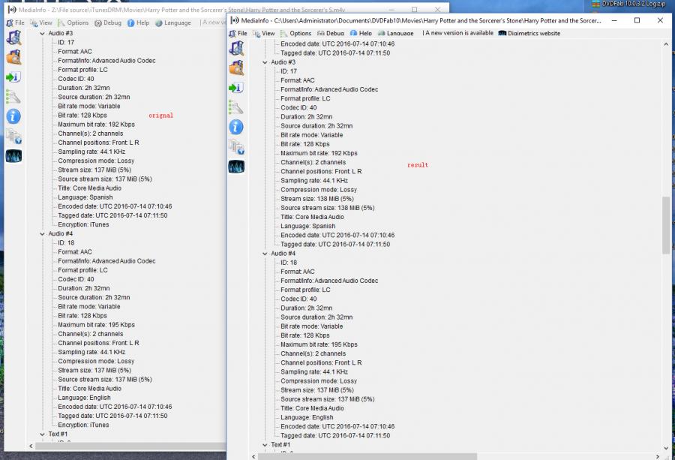The image size is (675, 460).
Task: Click right arrow of front window horizontal scrollbar
Action: click(657, 456)
